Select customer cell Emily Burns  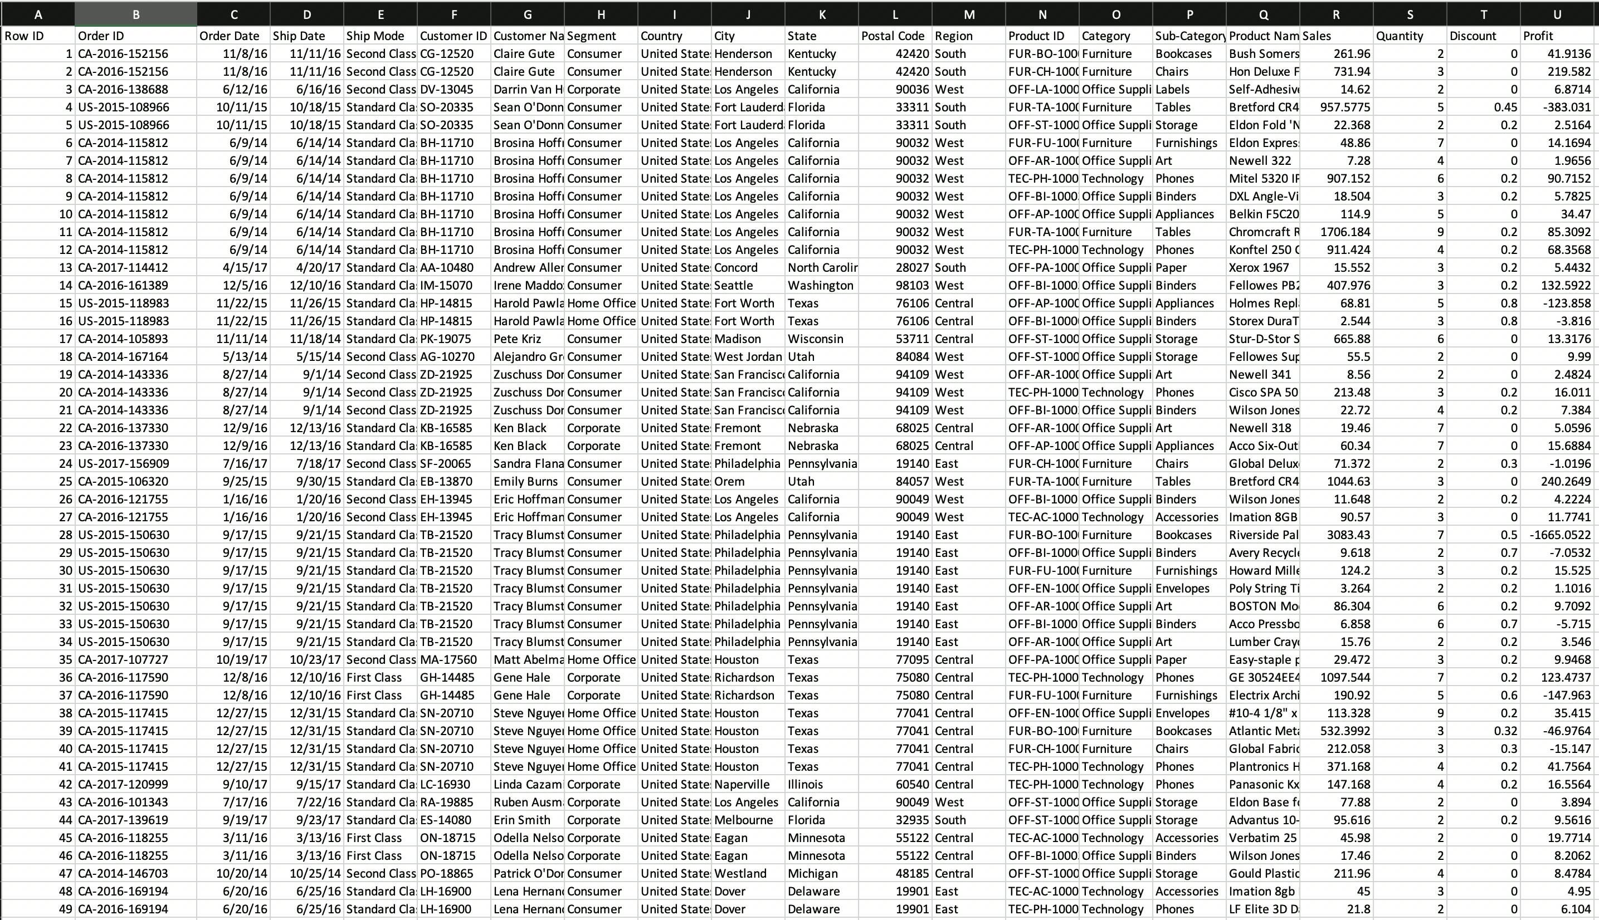tap(528, 482)
